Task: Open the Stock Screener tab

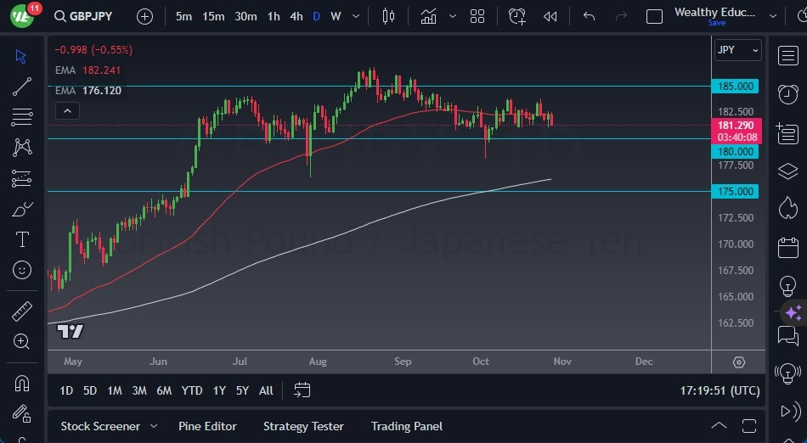Action: [100, 427]
